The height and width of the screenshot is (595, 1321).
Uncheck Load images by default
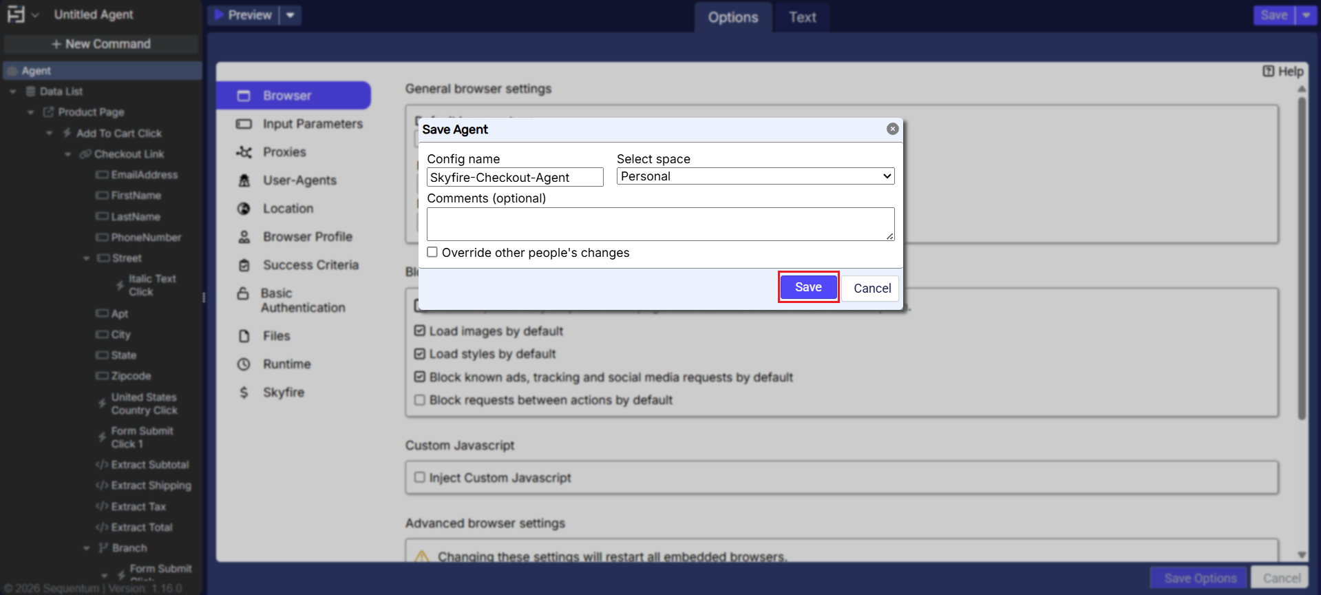pos(420,331)
